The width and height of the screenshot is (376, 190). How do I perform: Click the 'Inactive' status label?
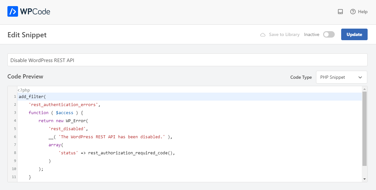[312, 34]
